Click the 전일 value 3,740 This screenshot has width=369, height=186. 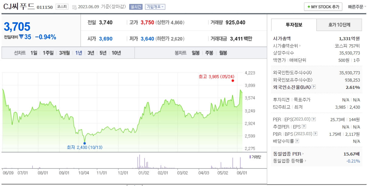click(x=106, y=23)
